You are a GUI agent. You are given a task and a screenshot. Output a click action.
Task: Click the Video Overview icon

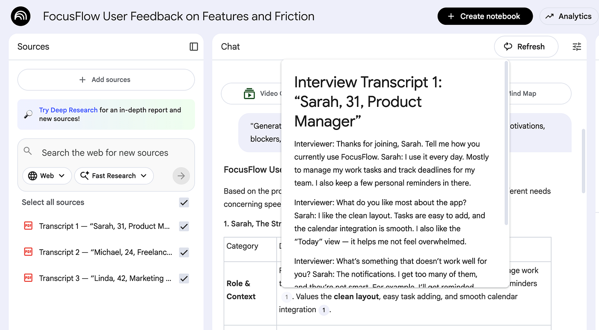pos(249,94)
